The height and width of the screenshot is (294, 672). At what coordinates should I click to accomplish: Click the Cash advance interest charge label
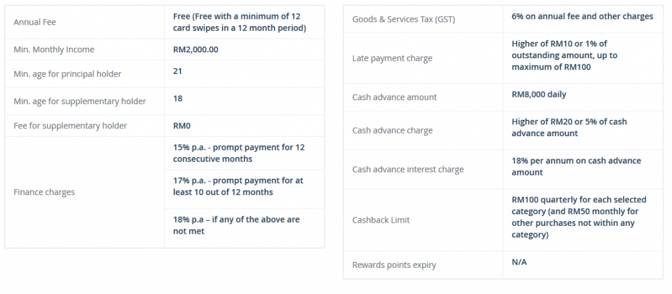pyautogui.click(x=408, y=170)
